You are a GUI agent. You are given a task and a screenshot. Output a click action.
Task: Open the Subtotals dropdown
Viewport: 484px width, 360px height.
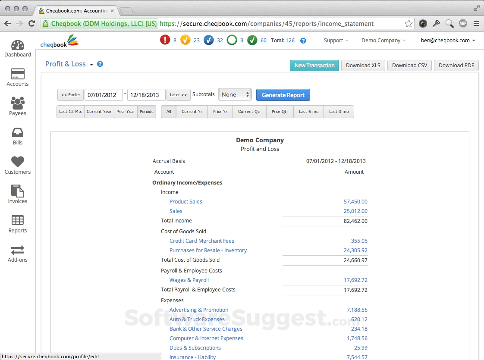pyautogui.click(x=235, y=94)
